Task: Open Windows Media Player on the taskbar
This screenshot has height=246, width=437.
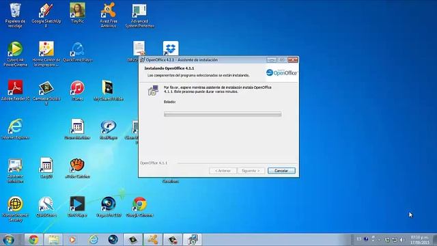Action: coord(72,239)
